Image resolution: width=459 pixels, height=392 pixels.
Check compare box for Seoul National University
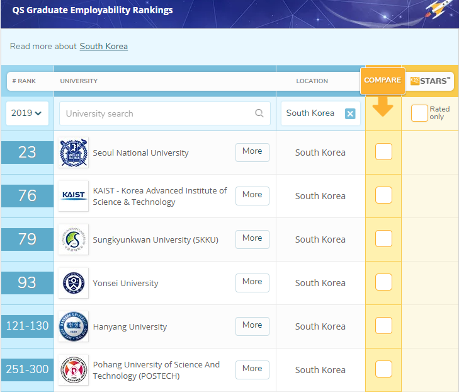tap(383, 152)
